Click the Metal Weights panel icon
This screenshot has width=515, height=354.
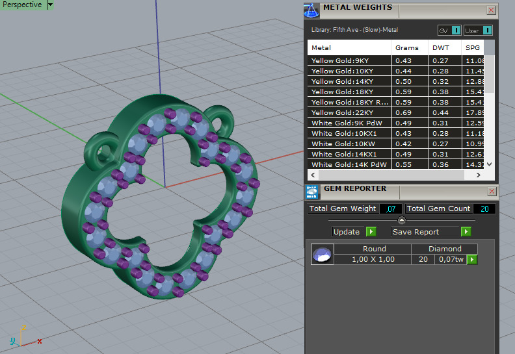[x=311, y=10]
